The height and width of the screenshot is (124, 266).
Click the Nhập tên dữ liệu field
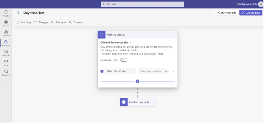[x=121, y=71]
